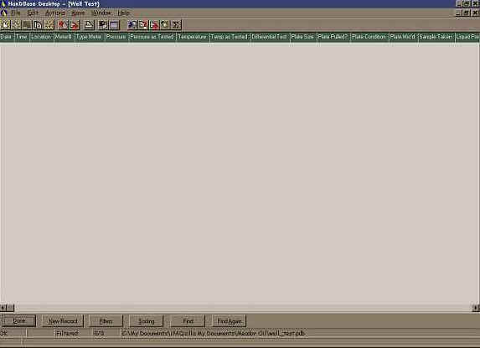Image resolution: width=480 pixels, height=348 pixels.
Task: Click the Done button
Action: [x=19, y=321]
